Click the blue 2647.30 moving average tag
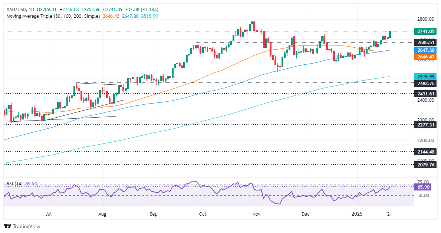Viewport: 441px width, 233px height. [425, 50]
